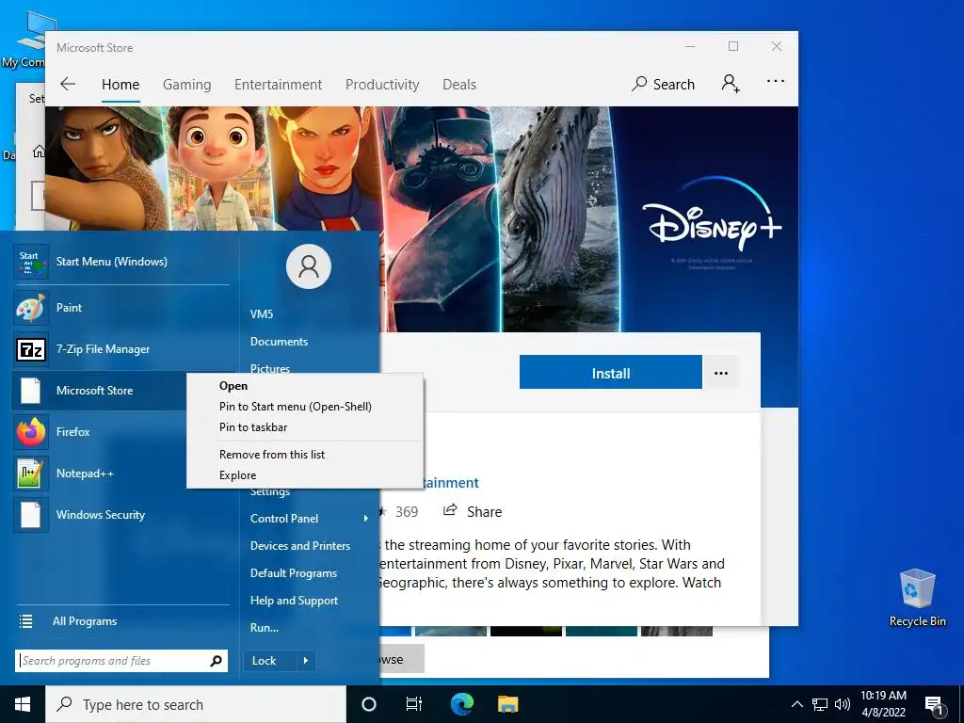Click the Lock button
This screenshot has height=723, width=964.
click(x=269, y=661)
